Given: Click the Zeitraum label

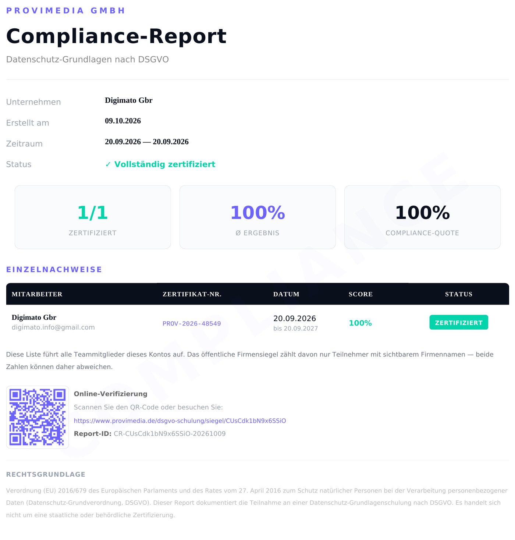Looking at the screenshot, I should point(24,144).
